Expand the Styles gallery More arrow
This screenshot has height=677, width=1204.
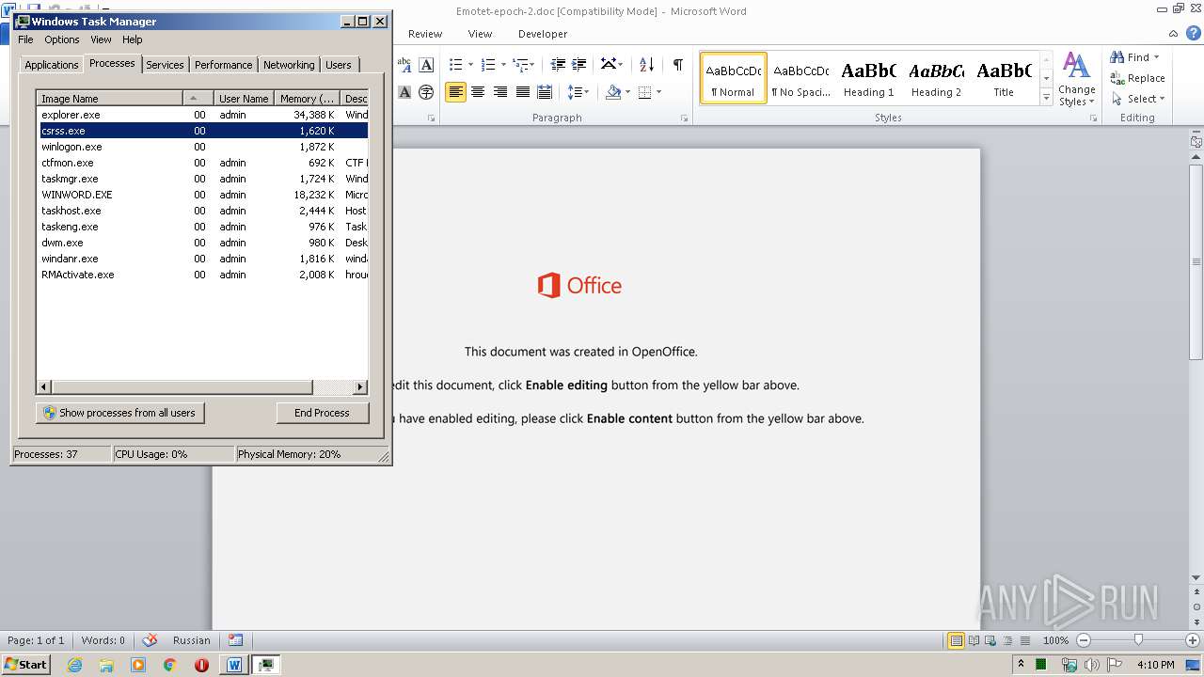click(1046, 97)
